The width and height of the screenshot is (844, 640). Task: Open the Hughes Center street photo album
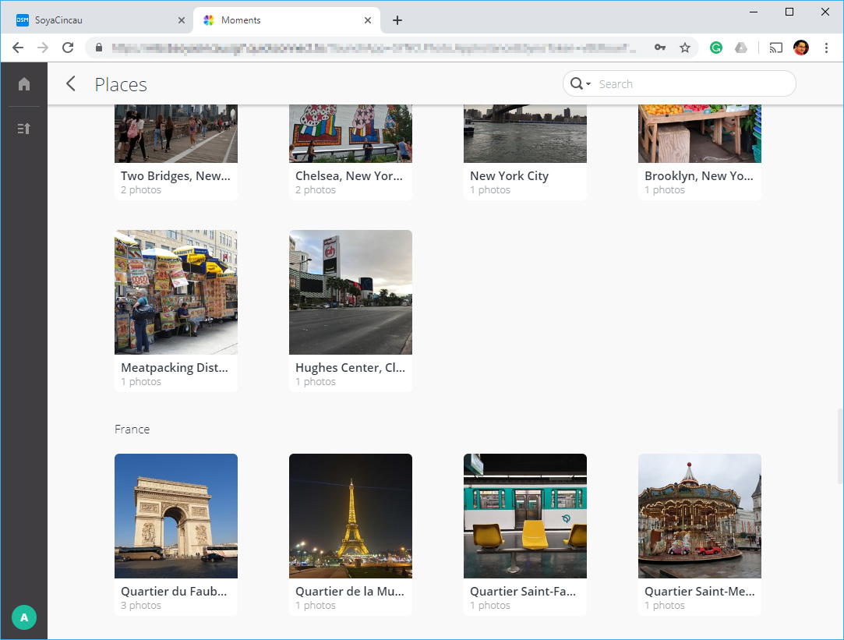(351, 292)
